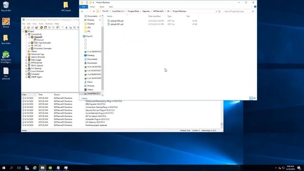Click the Search Project Backups field

tap(238, 11)
